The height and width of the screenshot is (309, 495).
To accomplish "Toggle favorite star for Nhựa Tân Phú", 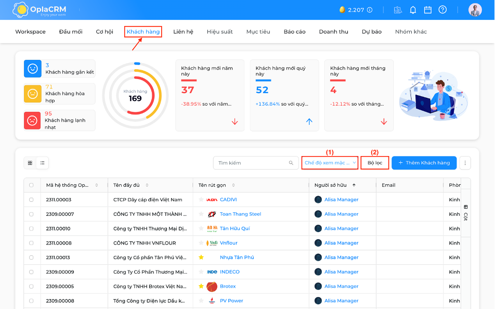I will point(201,257).
